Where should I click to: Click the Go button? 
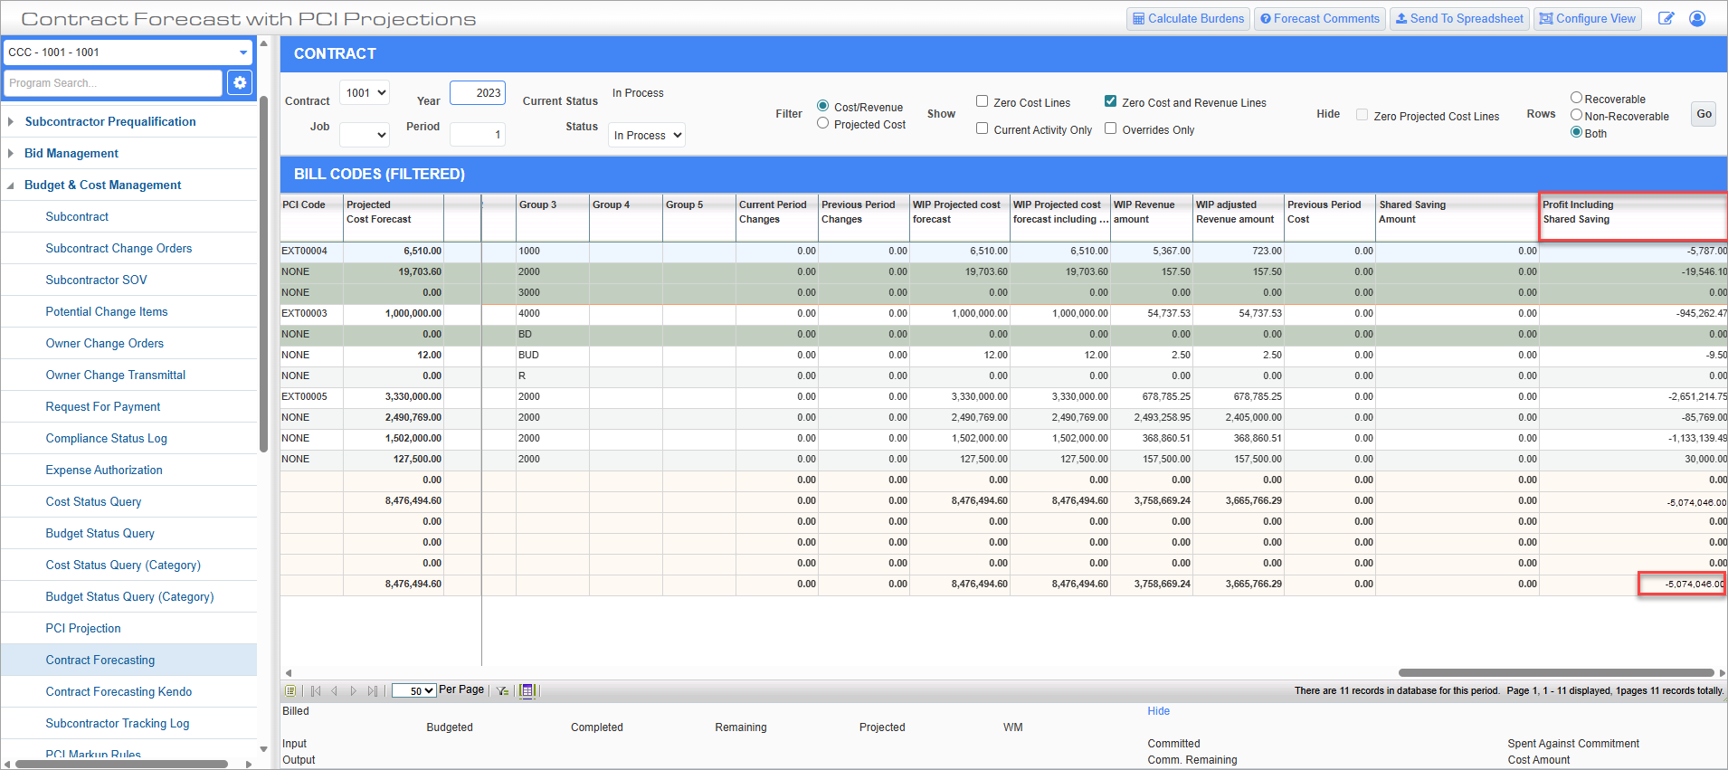point(1704,114)
